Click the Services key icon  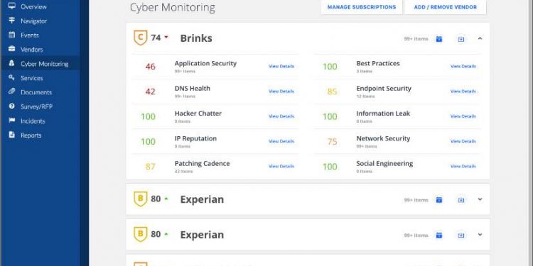pos(12,77)
